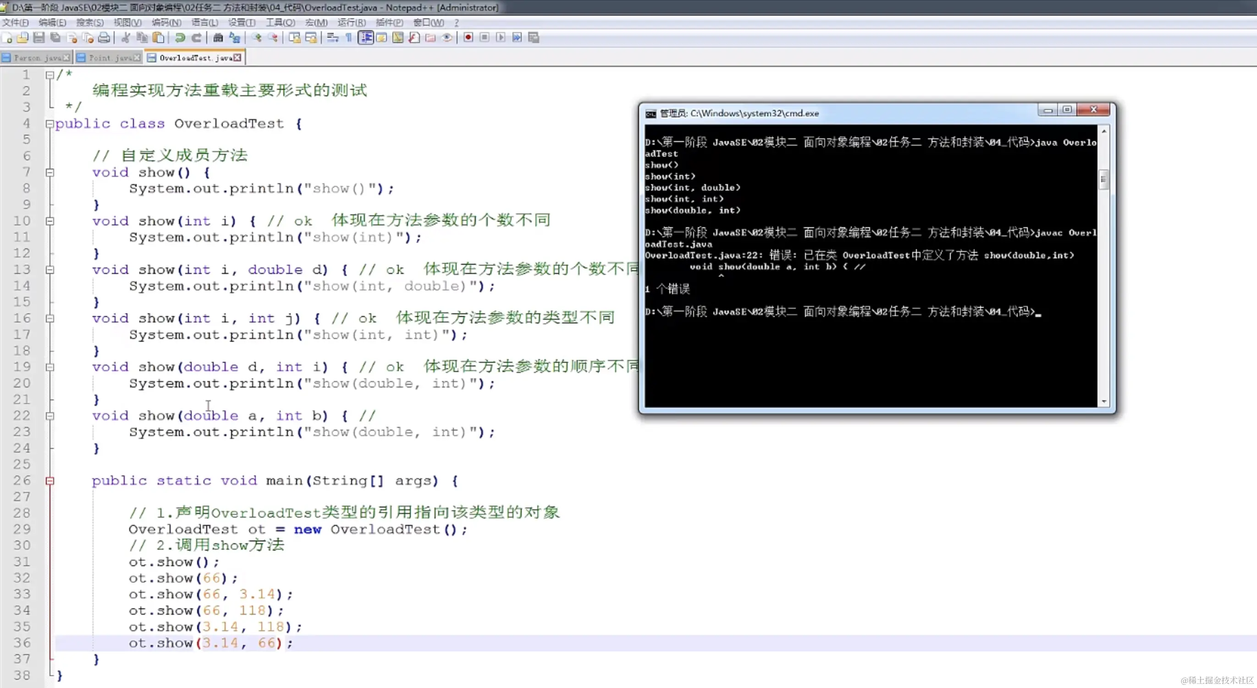Close the Person.java tab
The height and width of the screenshot is (688, 1257).
click(67, 57)
